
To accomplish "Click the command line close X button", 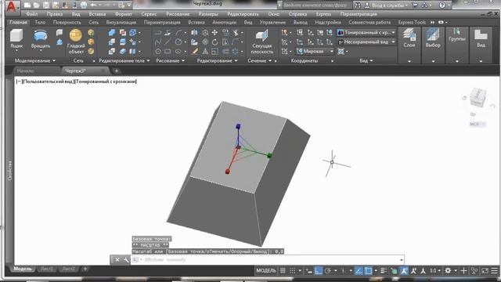I will coord(117,259).
